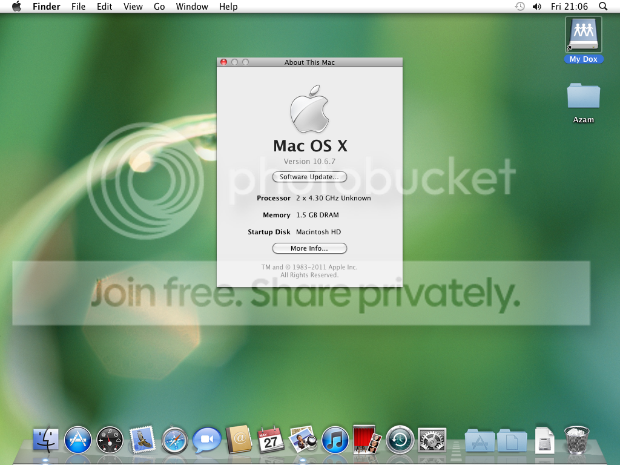Click the clock showing Fri 21:06
The height and width of the screenshot is (465, 620).
tap(569, 6)
